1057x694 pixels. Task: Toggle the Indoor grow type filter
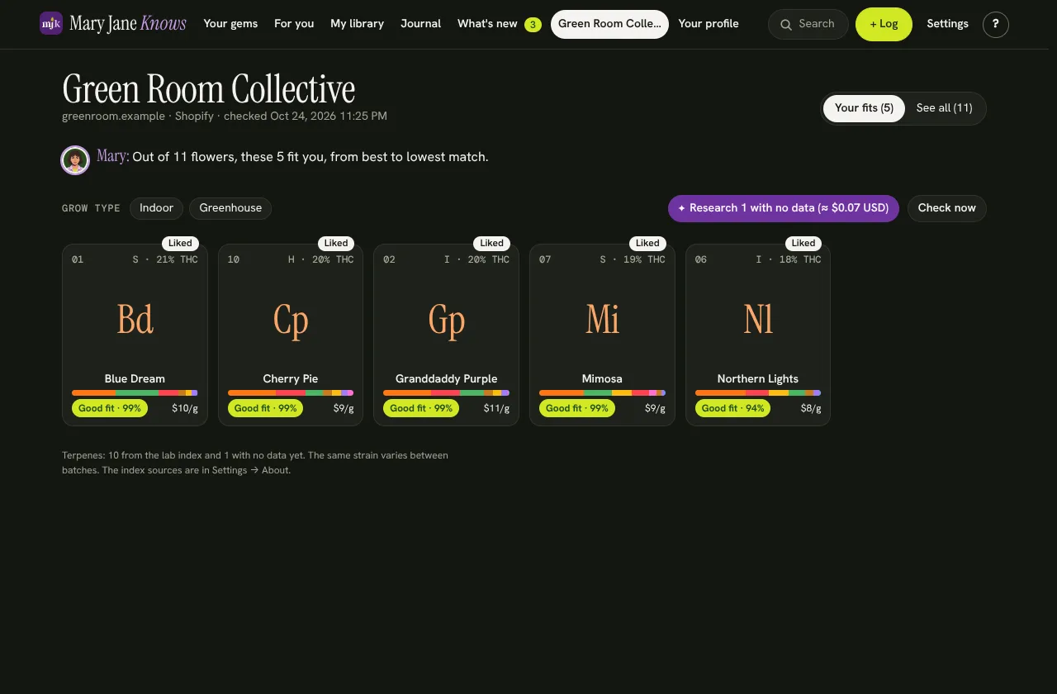point(156,208)
